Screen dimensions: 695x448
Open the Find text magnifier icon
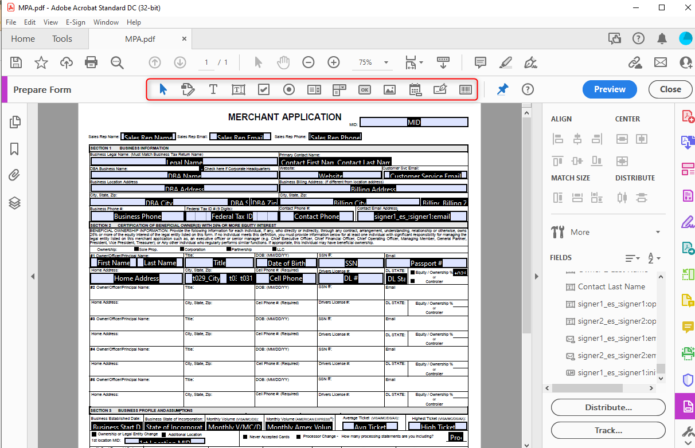pos(117,62)
